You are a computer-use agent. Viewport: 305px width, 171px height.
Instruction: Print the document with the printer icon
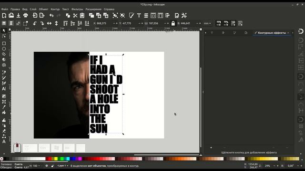coord(25,16)
